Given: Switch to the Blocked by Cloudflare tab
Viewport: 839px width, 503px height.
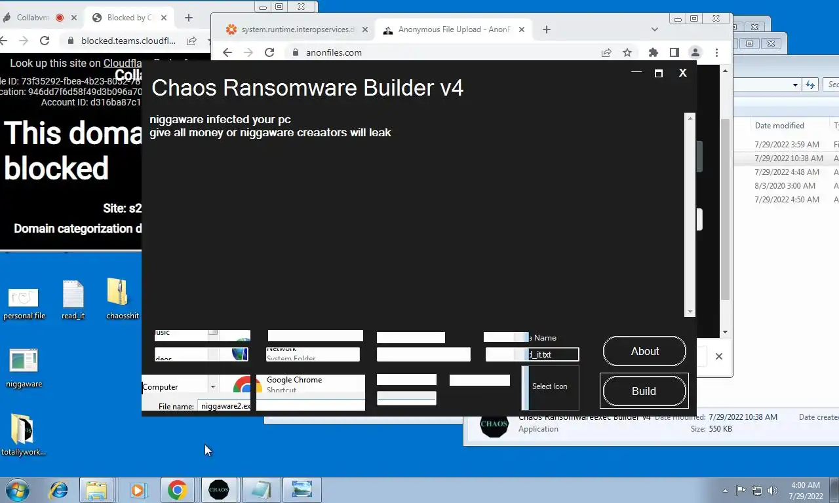Looking at the screenshot, I should [x=131, y=18].
